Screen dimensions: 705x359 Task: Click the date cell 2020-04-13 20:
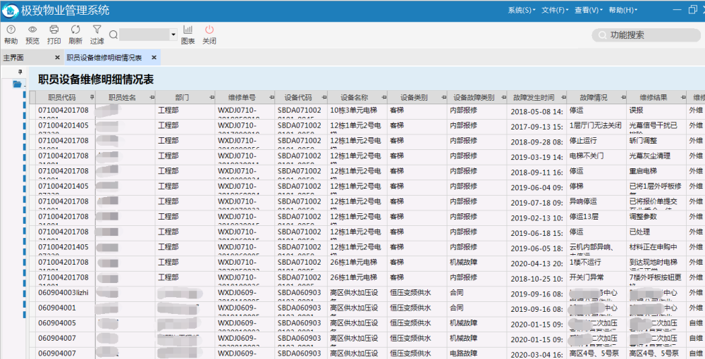click(537, 263)
